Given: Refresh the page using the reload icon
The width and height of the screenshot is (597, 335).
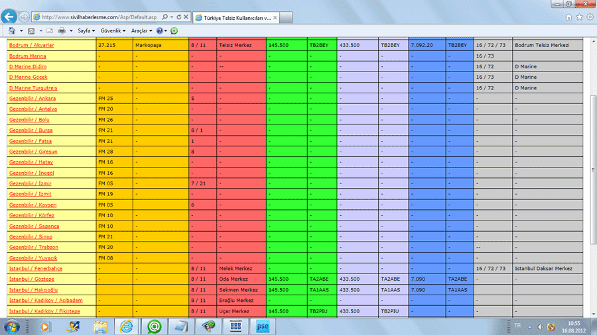Looking at the screenshot, I should tap(179, 17).
